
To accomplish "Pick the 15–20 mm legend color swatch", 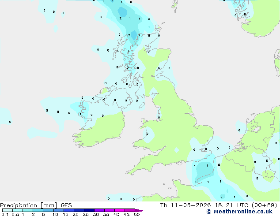I will [x=68, y=210].
